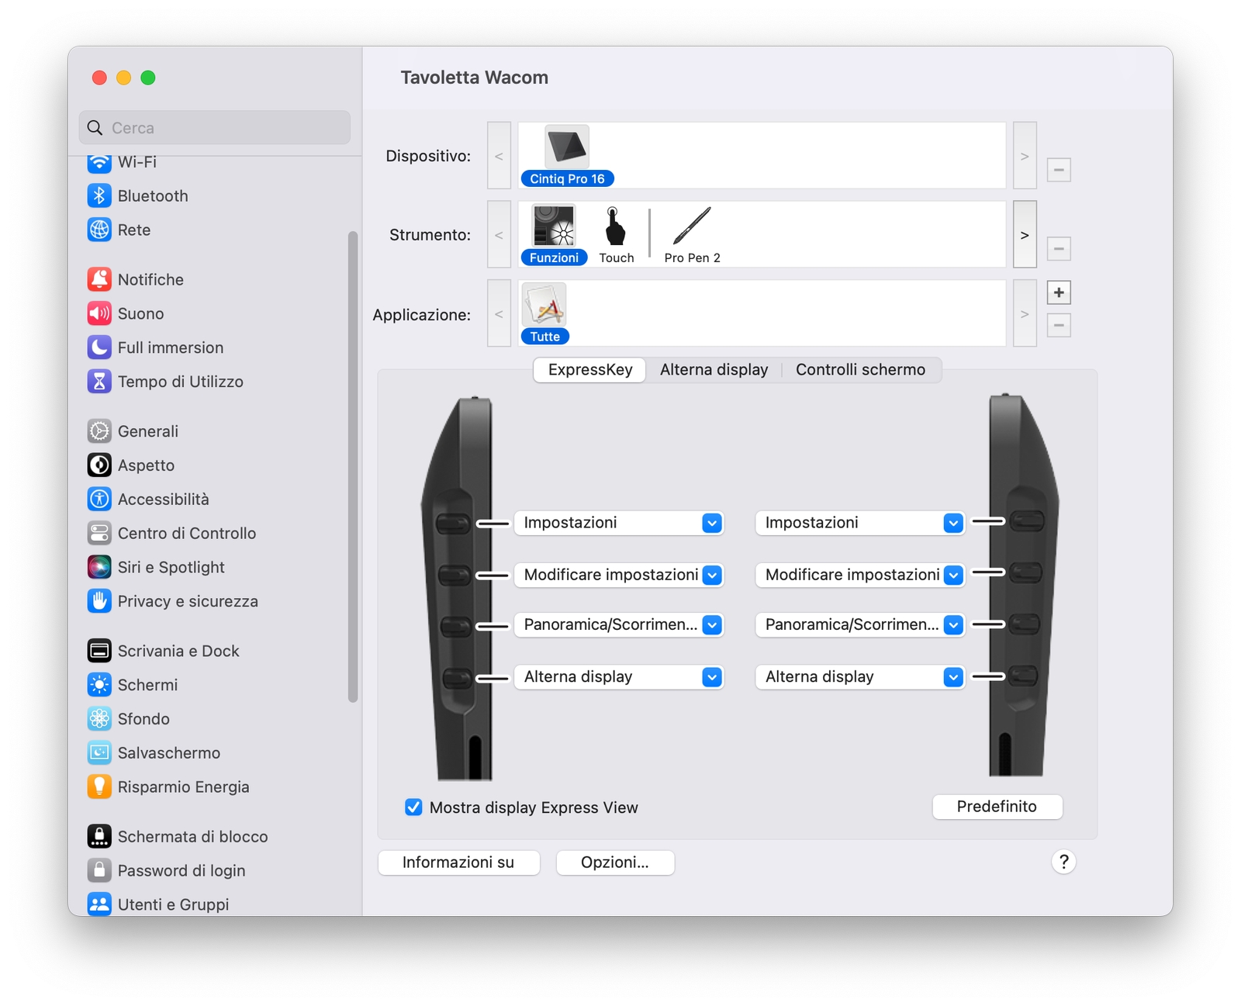
Task: Choose the Pro Pen 2 tool
Action: (x=692, y=235)
